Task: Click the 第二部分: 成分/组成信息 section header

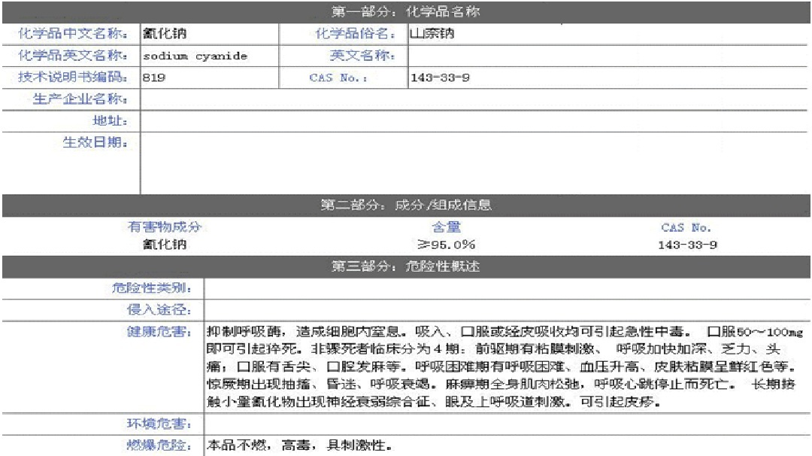Action: [406, 205]
